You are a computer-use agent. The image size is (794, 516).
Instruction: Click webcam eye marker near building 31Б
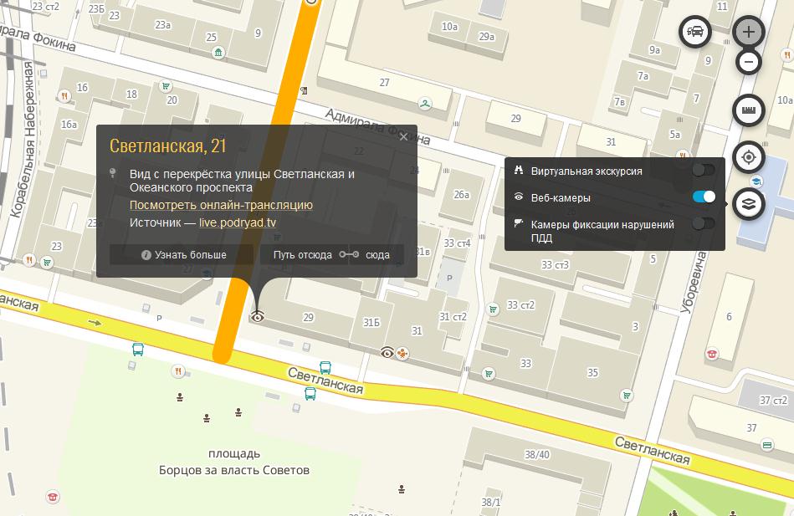pyautogui.click(x=387, y=353)
